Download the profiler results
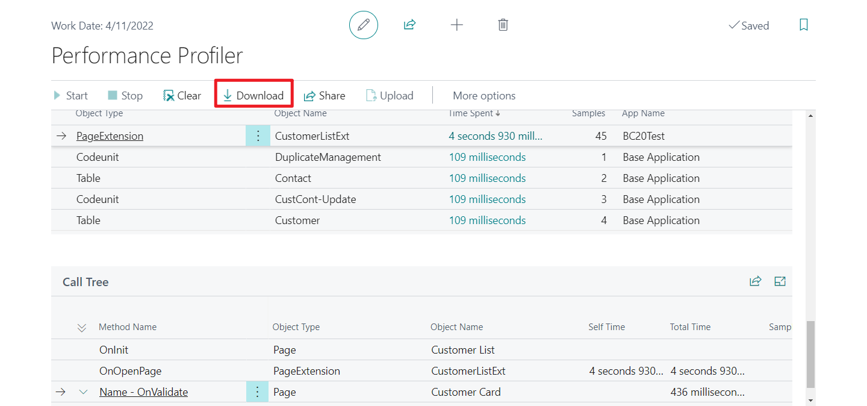 pyautogui.click(x=253, y=95)
